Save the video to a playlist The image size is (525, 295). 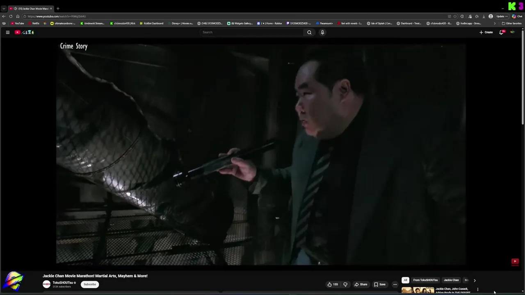coord(379,284)
